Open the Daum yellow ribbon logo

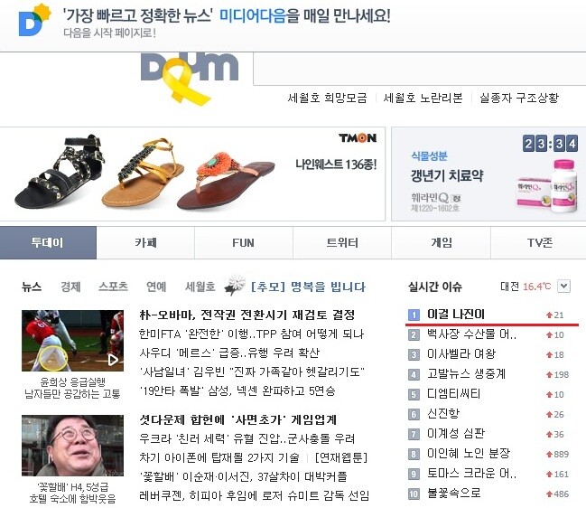(x=189, y=78)
